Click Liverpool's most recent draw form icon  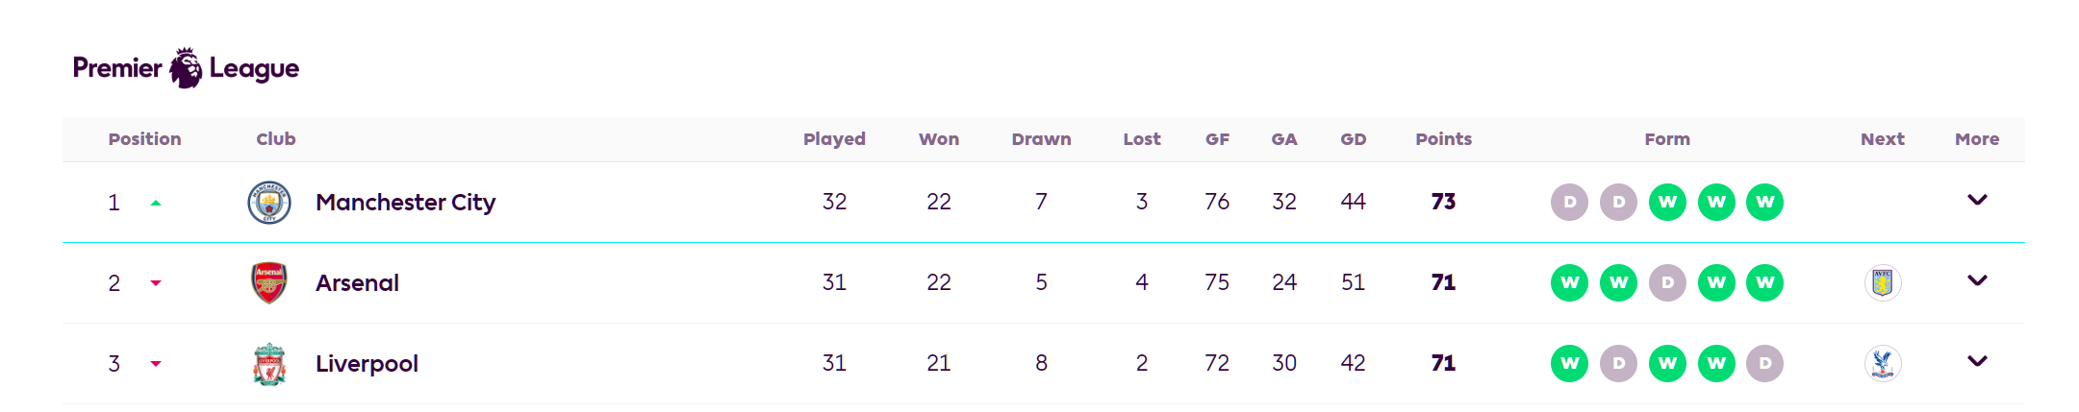pos(1764,364)
